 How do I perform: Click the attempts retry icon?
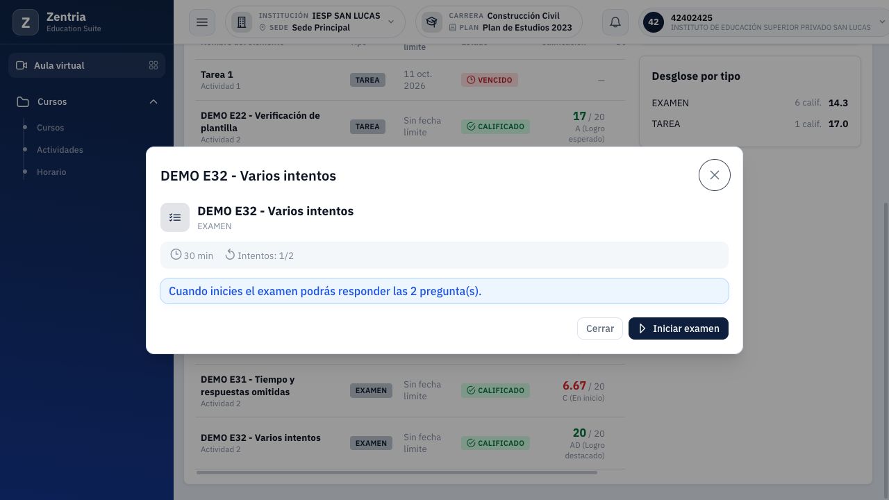(x=230, y=255)
